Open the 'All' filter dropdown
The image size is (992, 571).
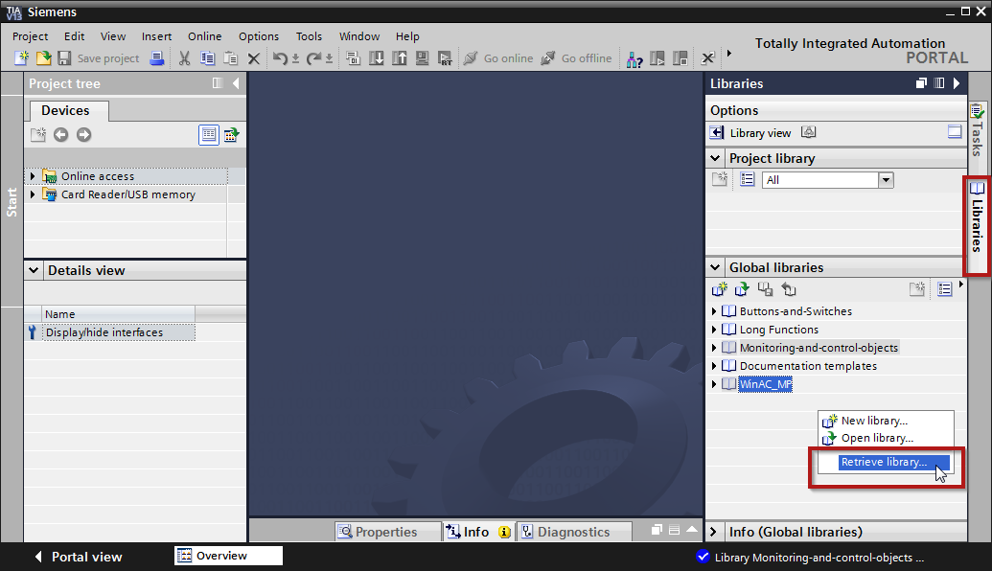[886, 180]
